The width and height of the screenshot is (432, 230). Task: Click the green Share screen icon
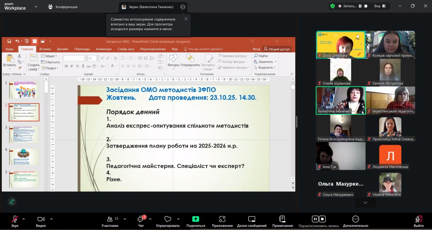pos(195,219)
